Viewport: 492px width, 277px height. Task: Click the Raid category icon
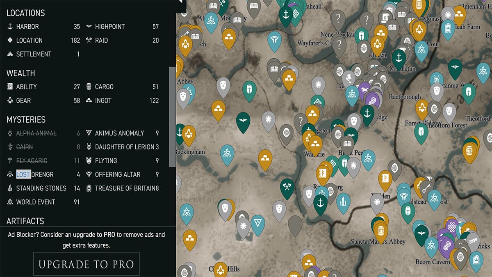tap(89, 40)
